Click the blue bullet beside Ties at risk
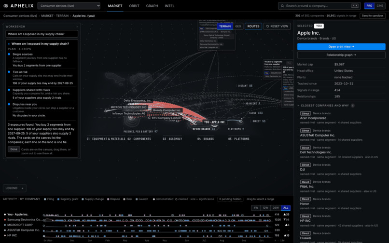The width and height of the screenshot is (389, 243). pos(9,72)
